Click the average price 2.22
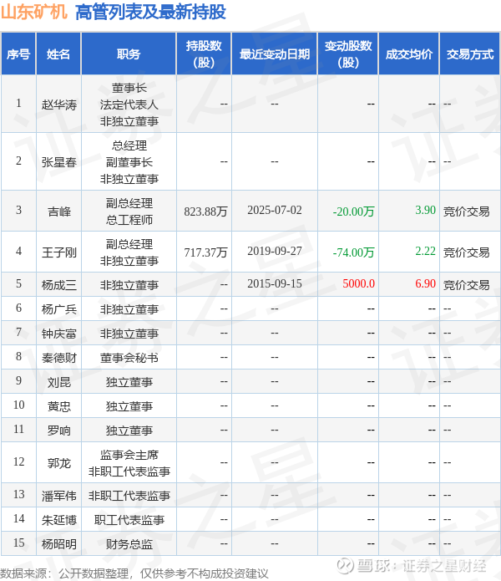The width and height of the screenshot is (501, 581). coord(425,252)
